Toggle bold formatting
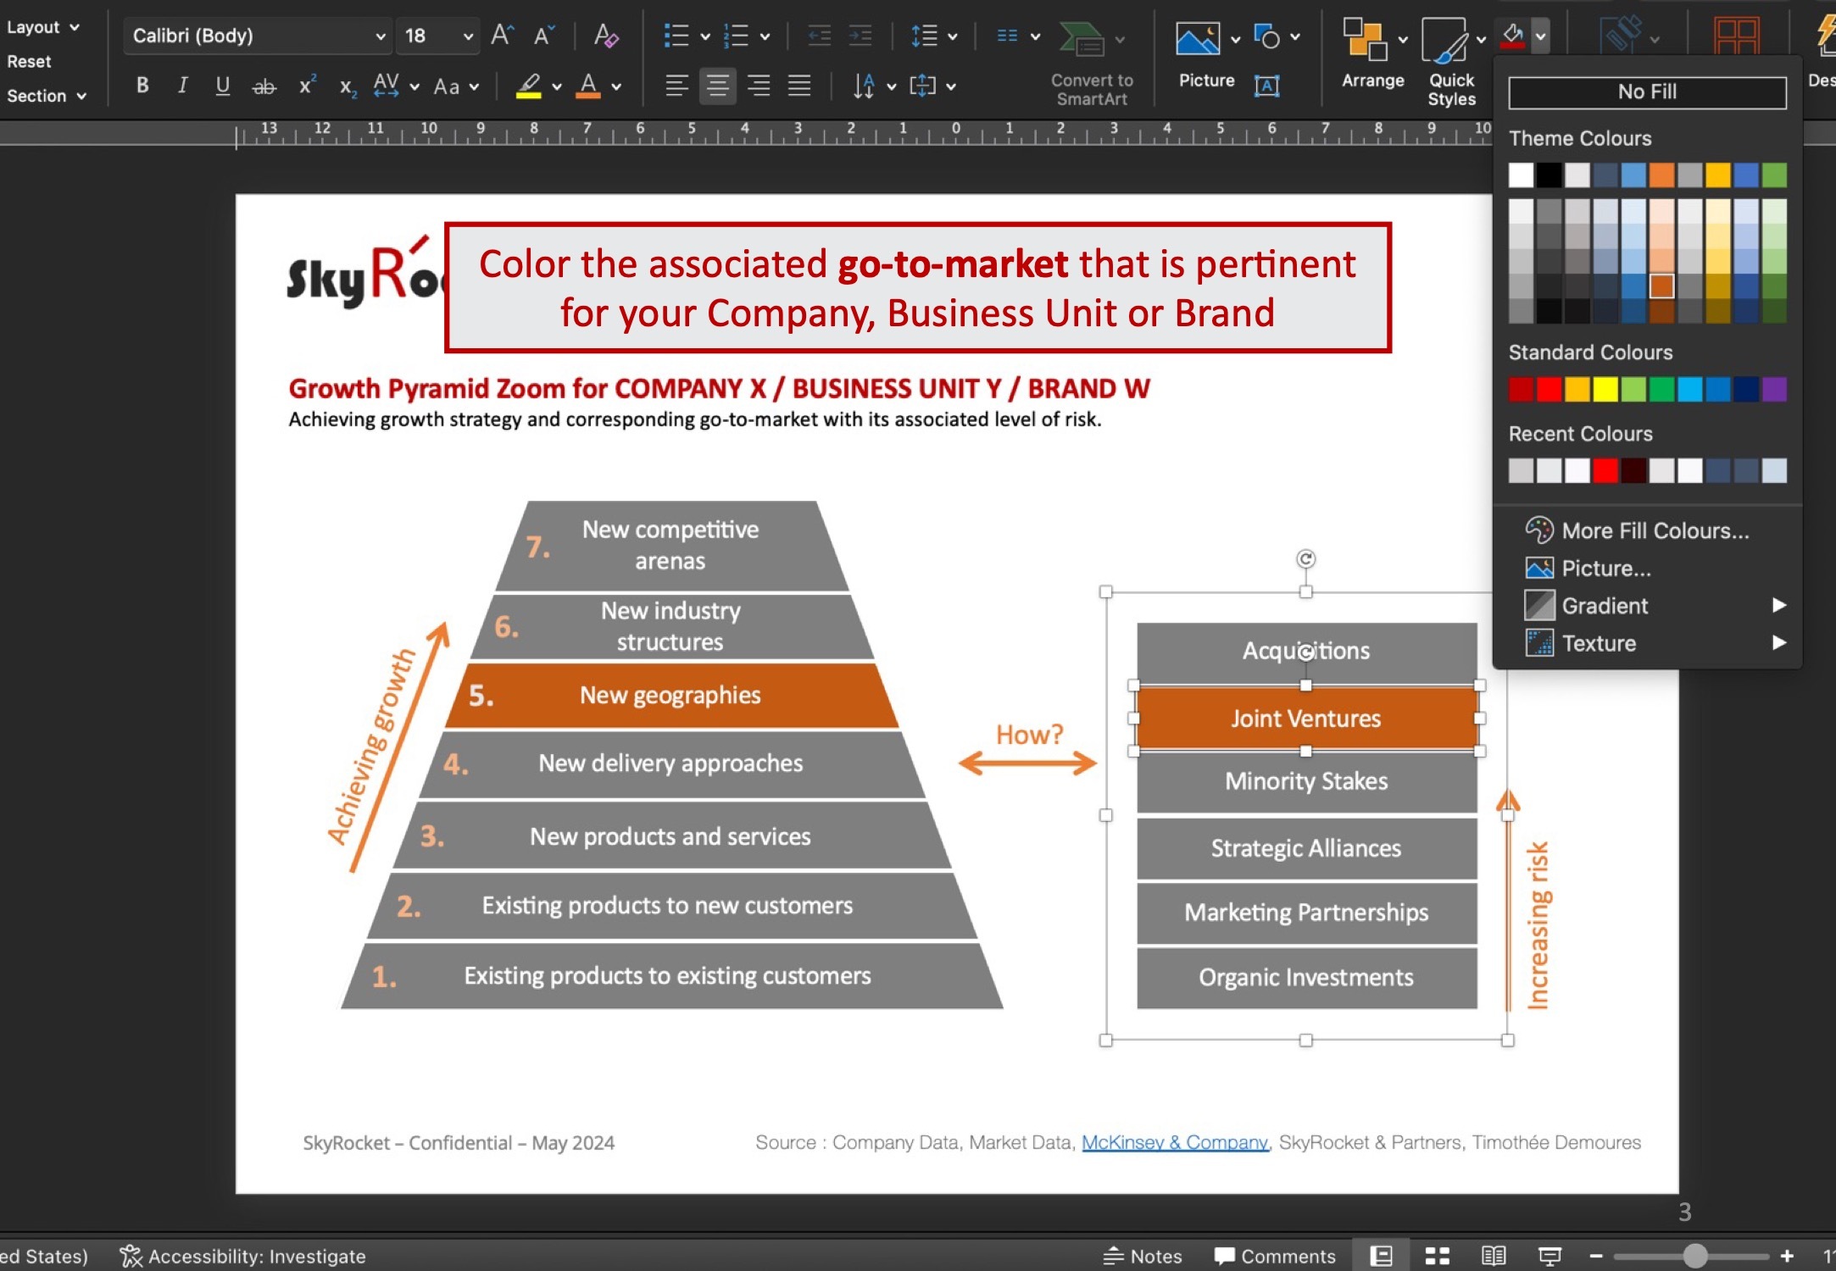The image size is (1836, 1271). click(x=142, y=86)
